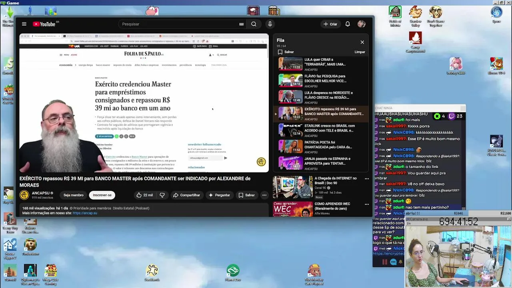The width and height of the screenshot is (512, 288).
Task: Click the Perguntar button
Action: point(219,195)
